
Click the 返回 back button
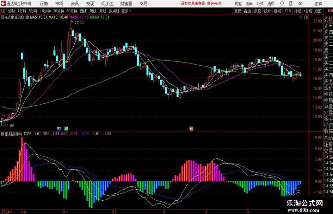click(318, 11)
